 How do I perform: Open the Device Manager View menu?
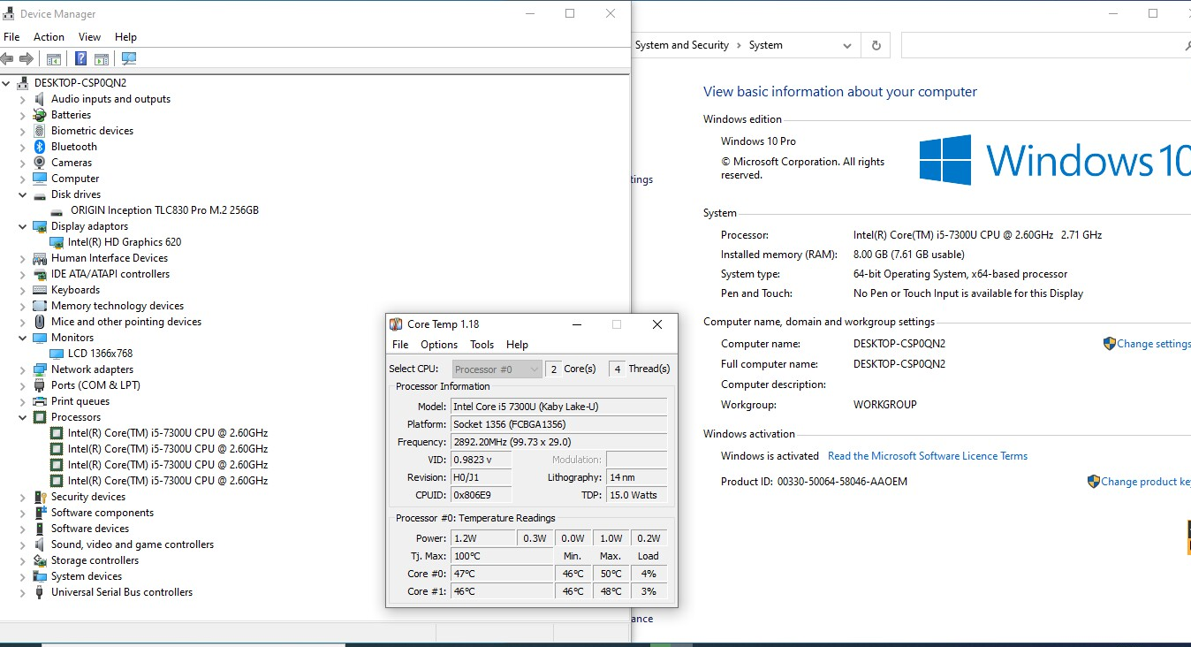click(89, 37)
